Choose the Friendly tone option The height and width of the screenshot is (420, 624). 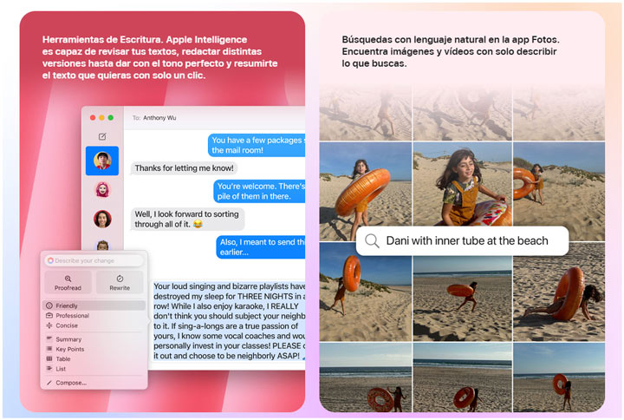pos(94,305)
